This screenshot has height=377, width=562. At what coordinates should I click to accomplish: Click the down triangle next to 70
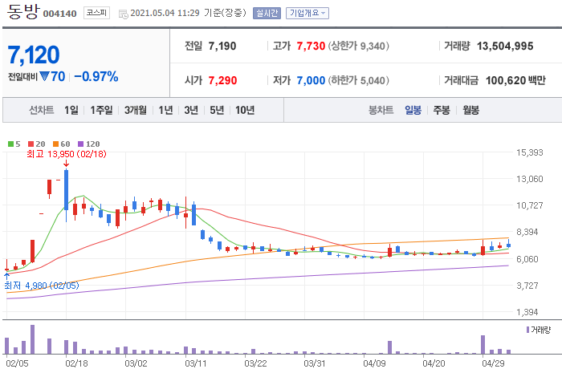pyautogui.click(x=44, y=76)
